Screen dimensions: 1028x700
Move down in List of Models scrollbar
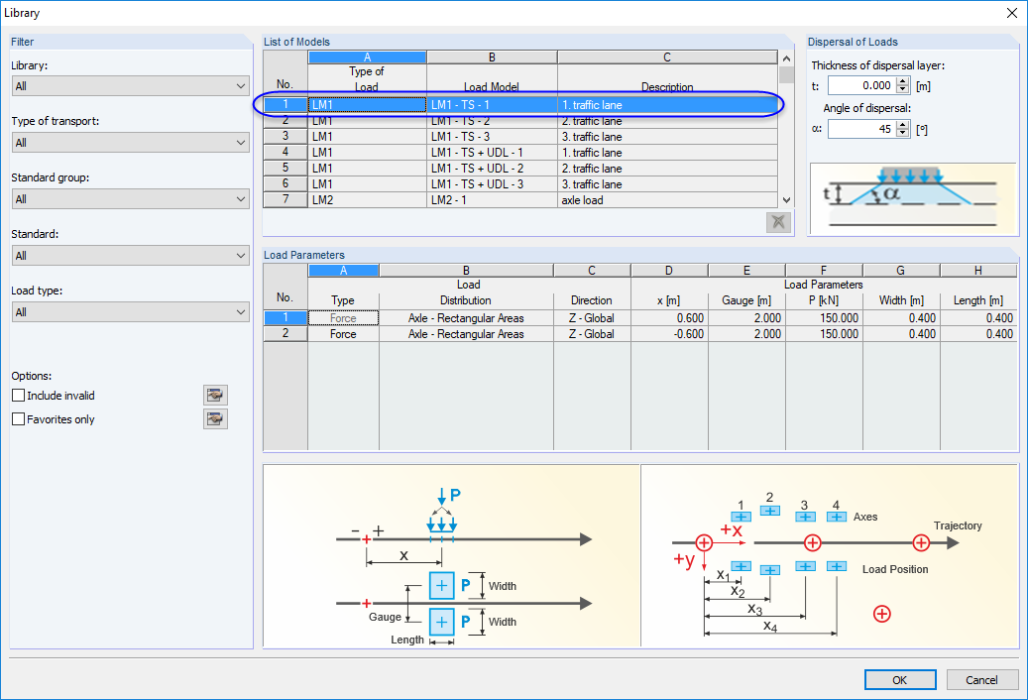coord(786,200)
